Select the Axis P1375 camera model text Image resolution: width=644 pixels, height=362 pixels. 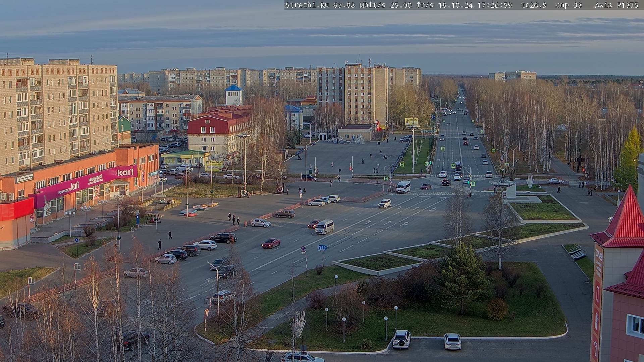[616, 5]
